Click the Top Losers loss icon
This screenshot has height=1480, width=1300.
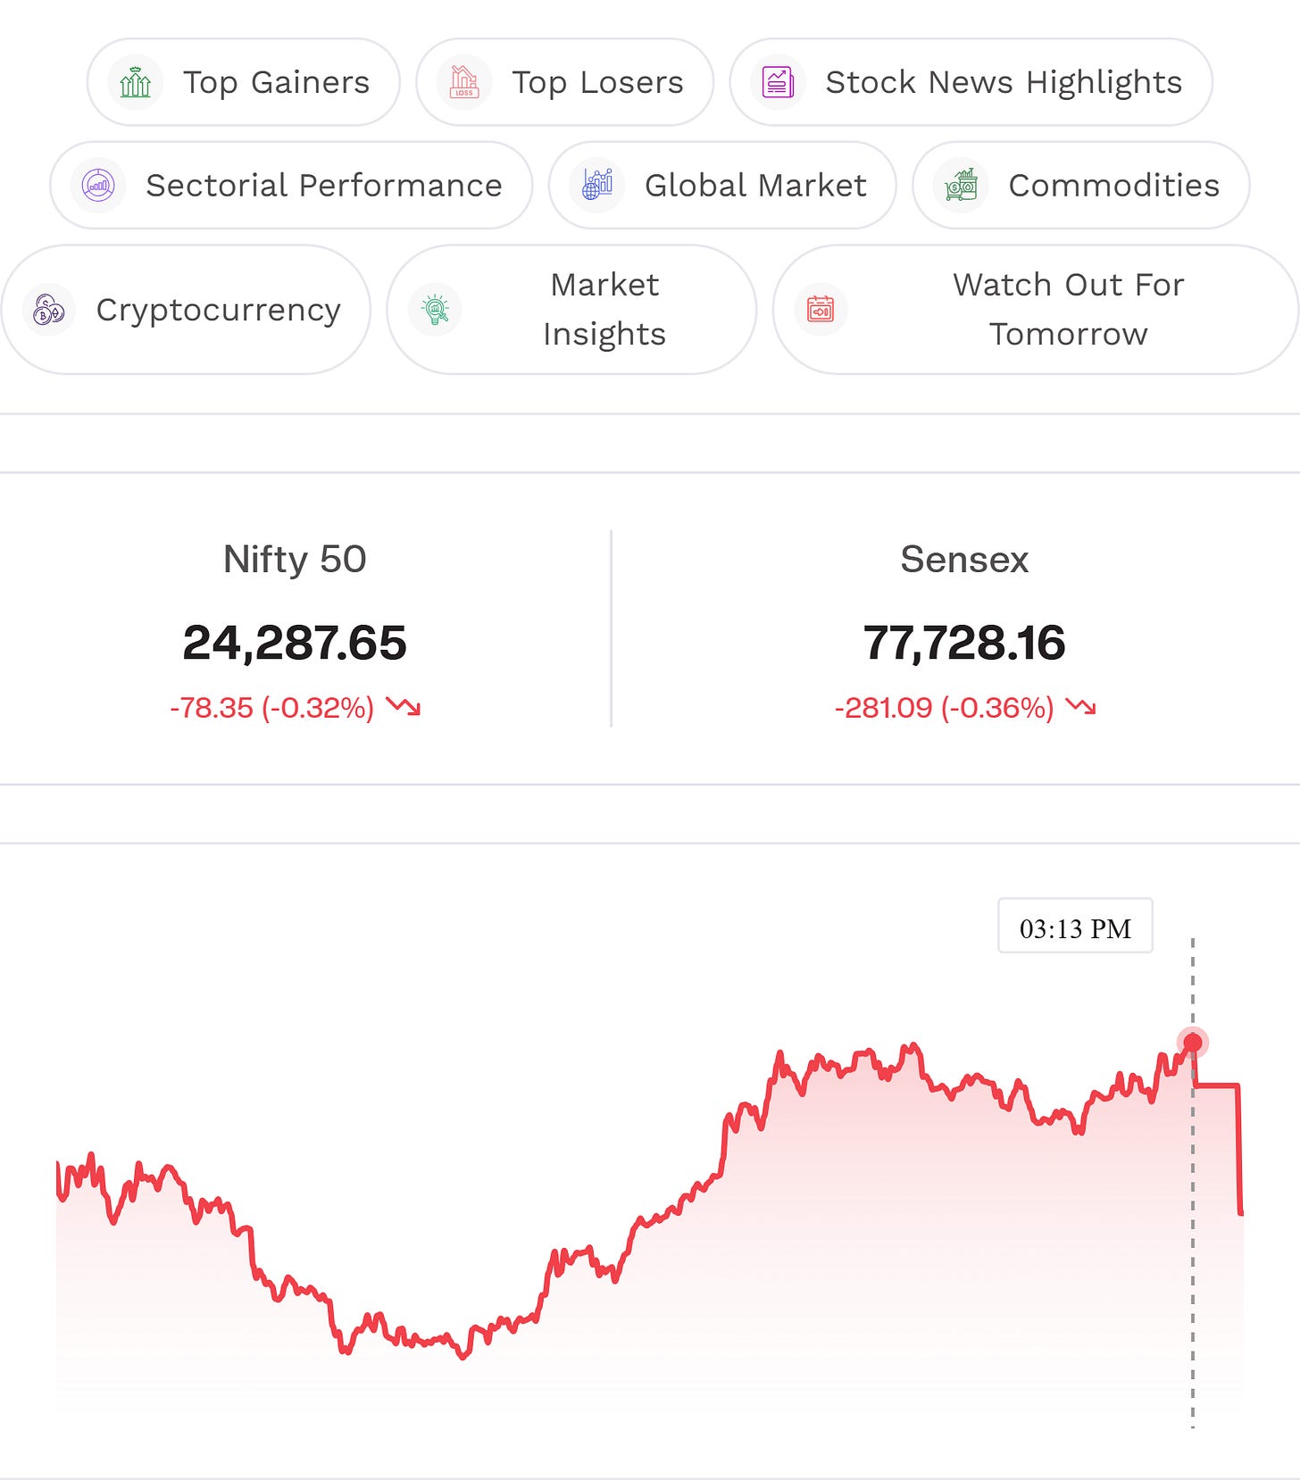tap(464, 82)
